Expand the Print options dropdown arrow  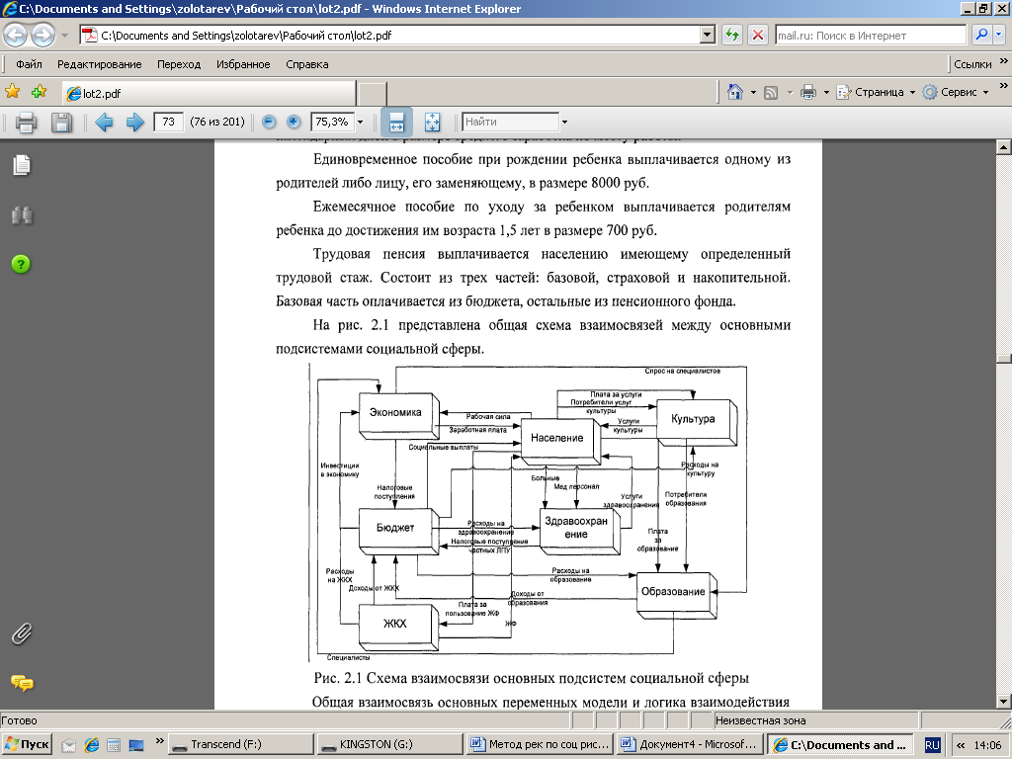coord(826,92)
